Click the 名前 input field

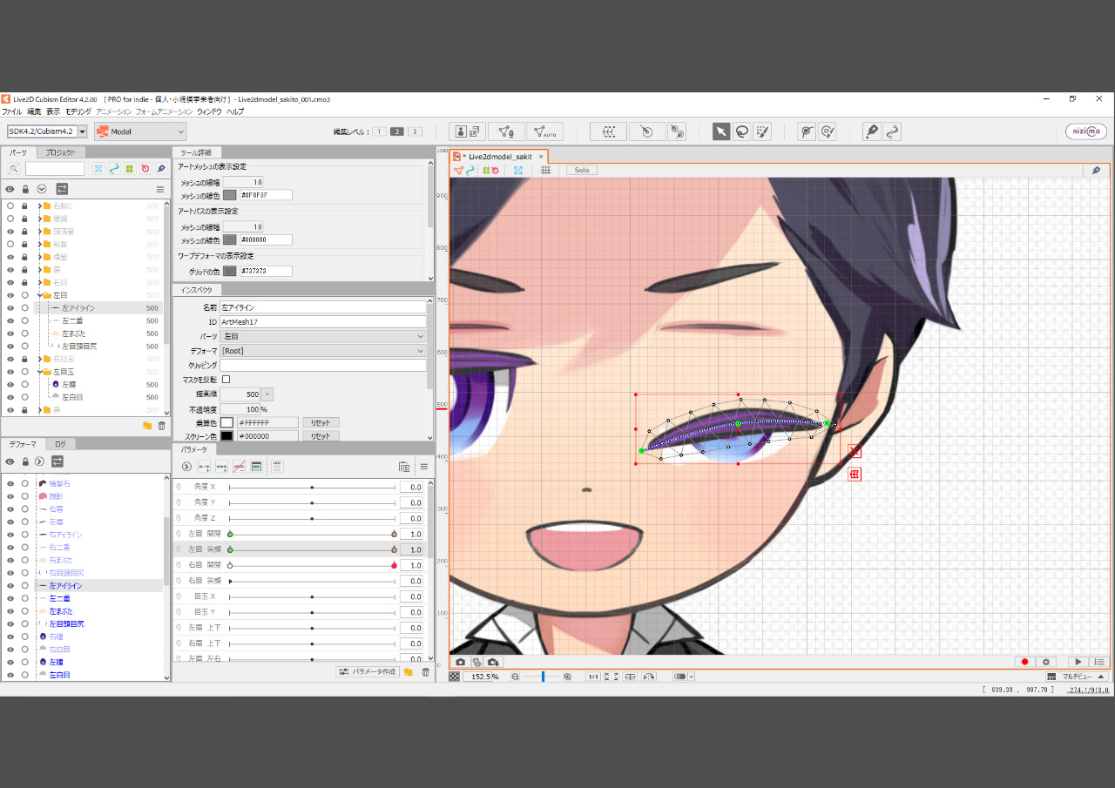point(323,307)
